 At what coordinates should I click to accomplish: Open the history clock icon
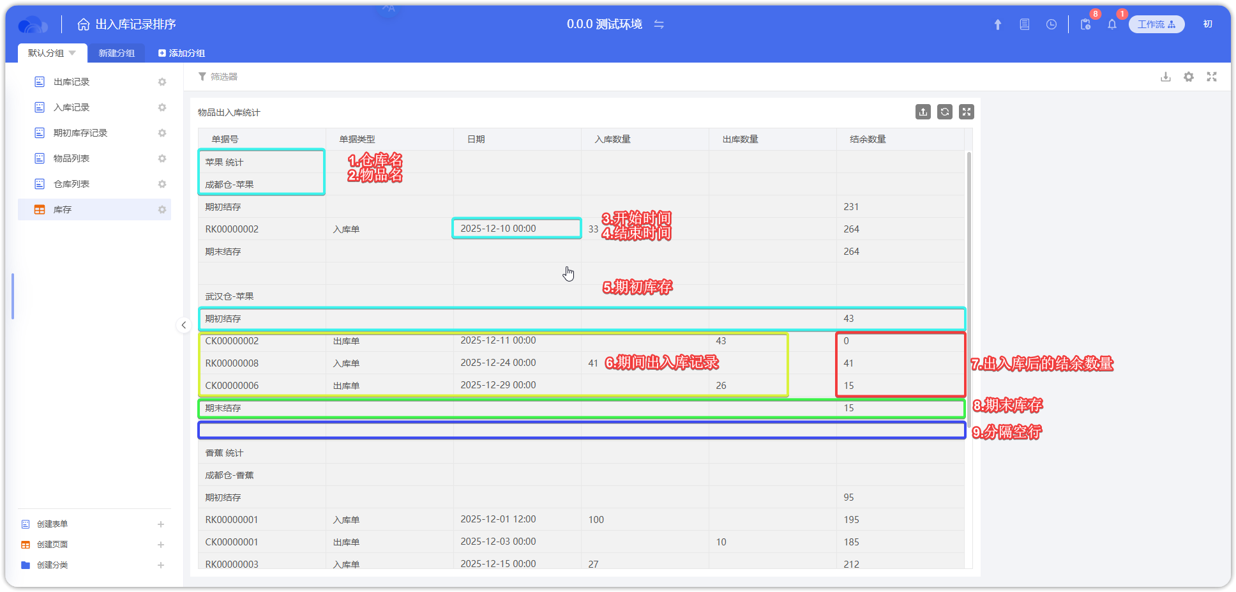coord(1051,24)
